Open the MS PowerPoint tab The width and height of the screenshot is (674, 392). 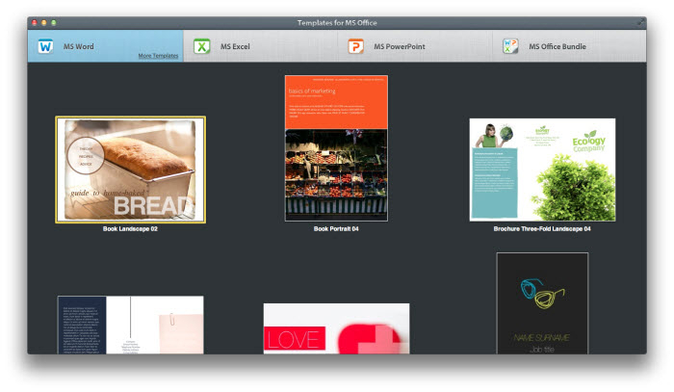(x=399, y=46)
